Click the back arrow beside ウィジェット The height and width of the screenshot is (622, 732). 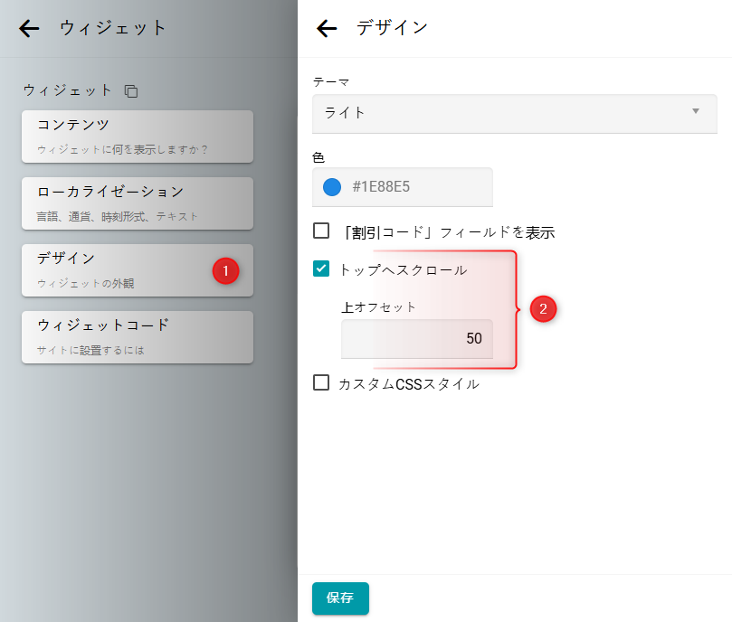[x=30, y=28]
